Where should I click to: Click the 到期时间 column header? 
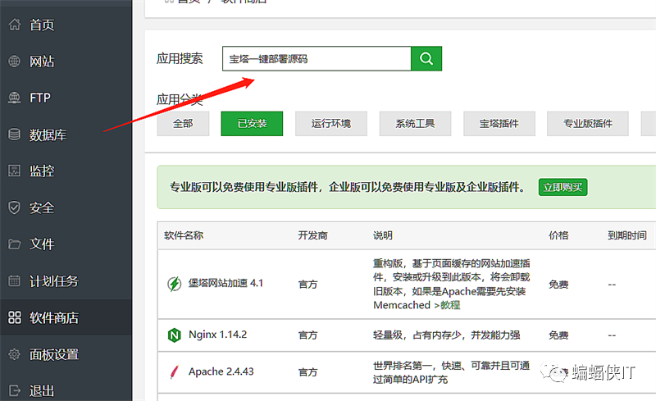[627, 235]
